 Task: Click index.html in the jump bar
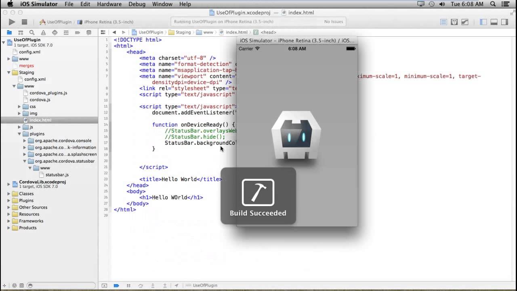pos(233,32)
